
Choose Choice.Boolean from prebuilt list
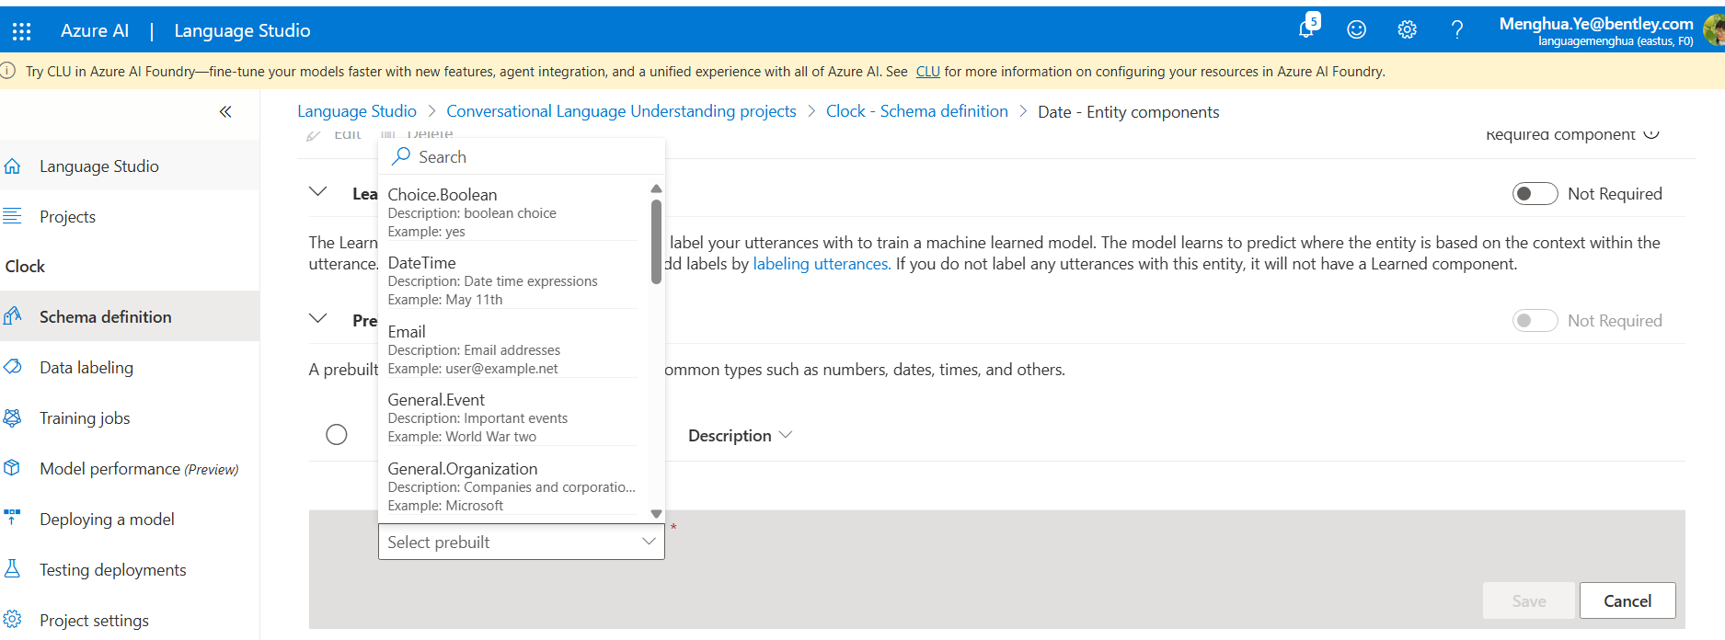coord(512,212)
